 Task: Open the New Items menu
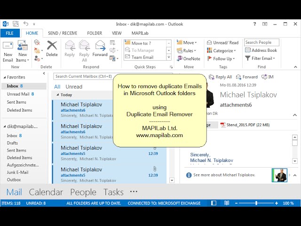tap(22, 52)
